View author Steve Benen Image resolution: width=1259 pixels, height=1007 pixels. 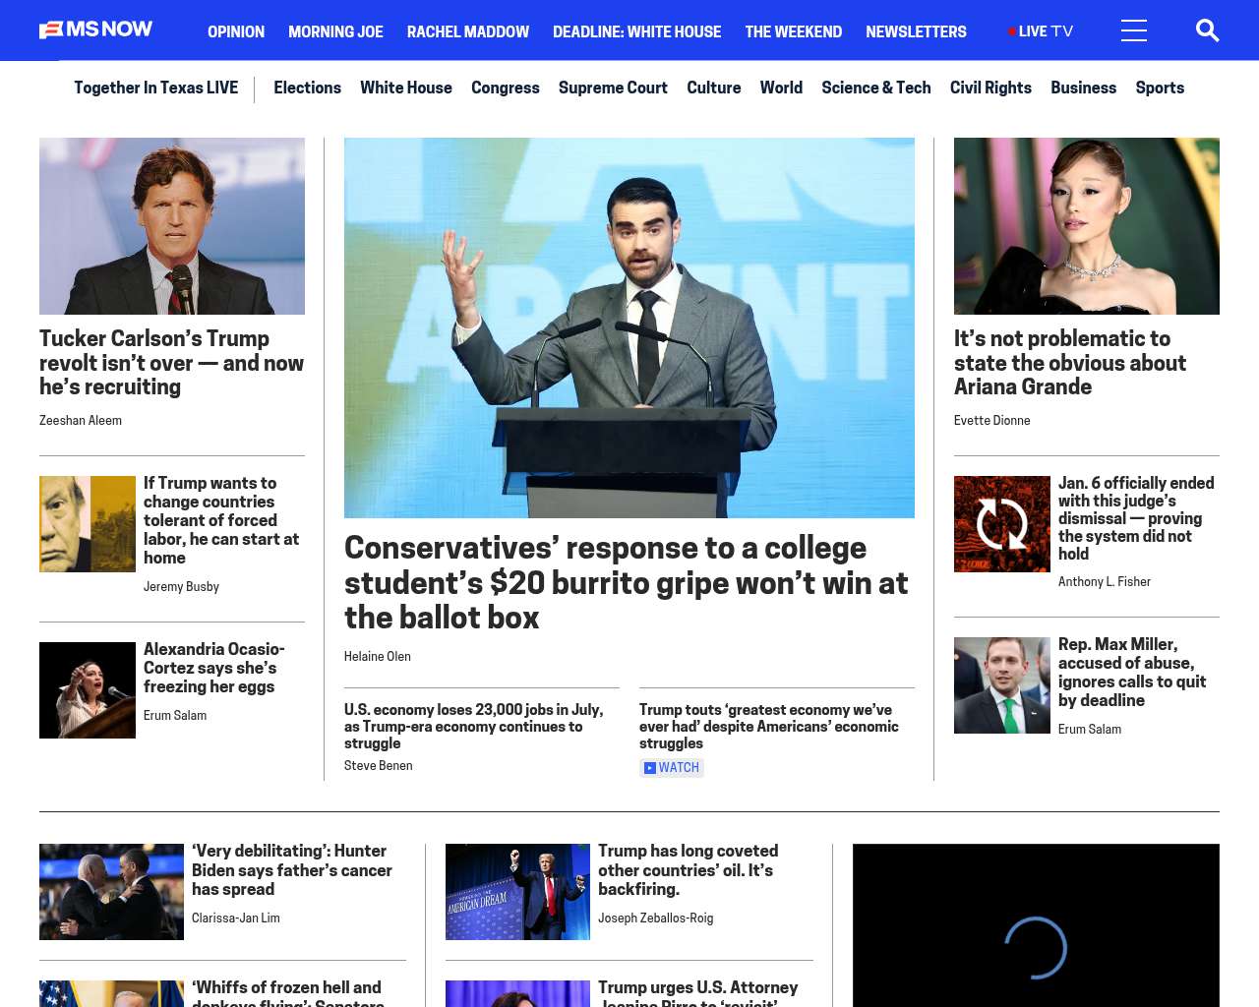[379, 766]
